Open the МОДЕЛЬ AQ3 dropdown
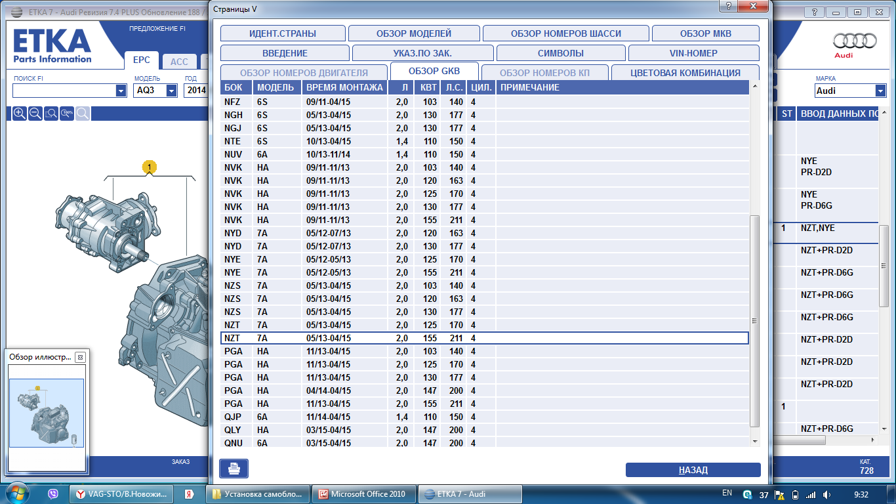The height and width of the screenshot is (504, 896). point(171,91)
